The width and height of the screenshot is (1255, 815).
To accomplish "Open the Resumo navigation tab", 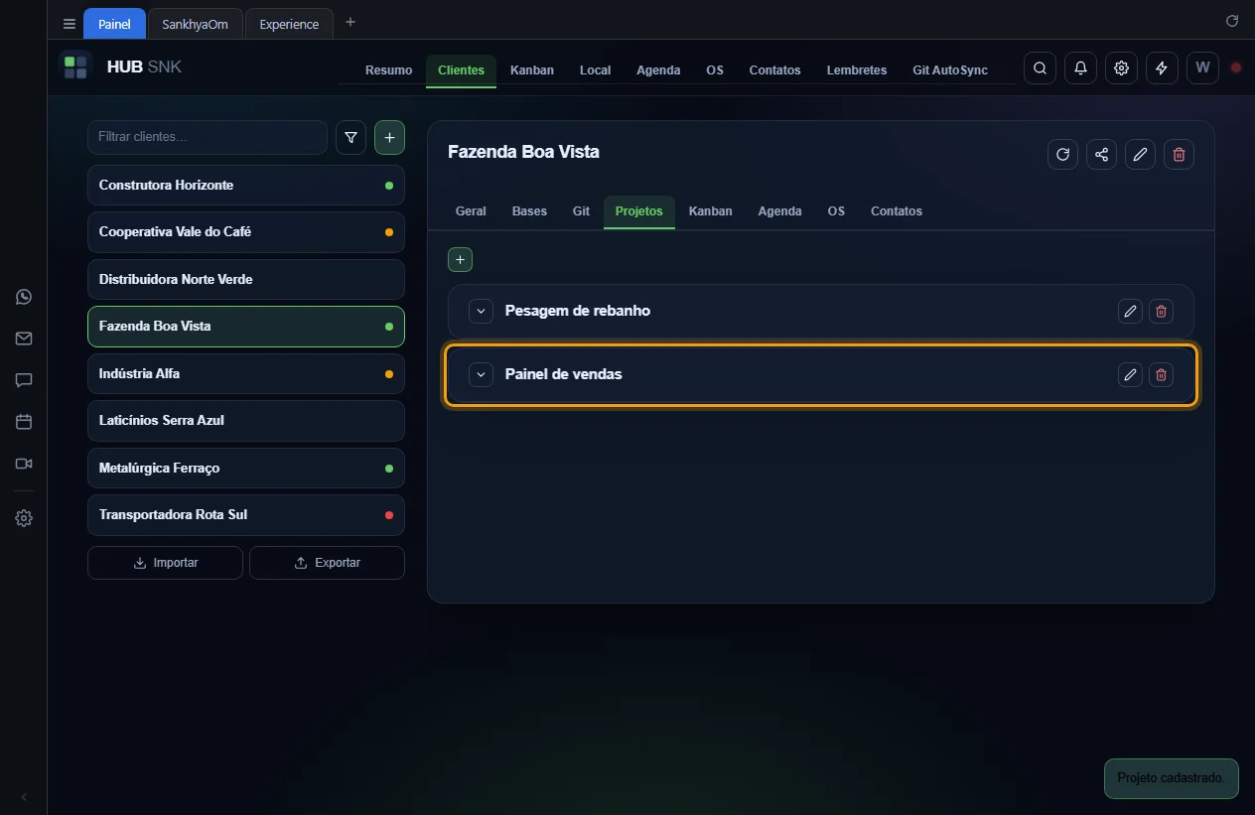I will 388,70.
